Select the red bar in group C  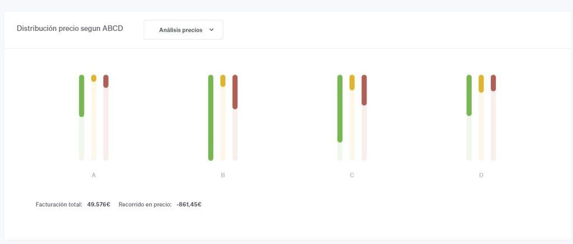(364, 90)
